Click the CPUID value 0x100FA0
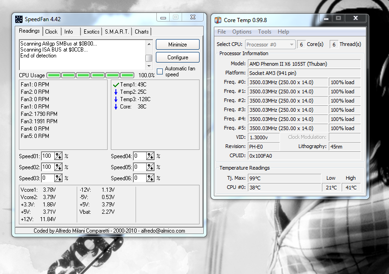The image size is (389, 274). click(304, 156)
